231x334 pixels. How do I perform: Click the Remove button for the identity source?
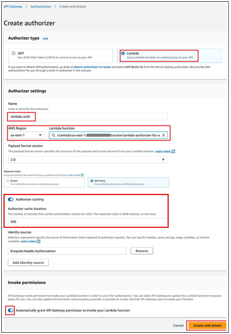point(142,250)
